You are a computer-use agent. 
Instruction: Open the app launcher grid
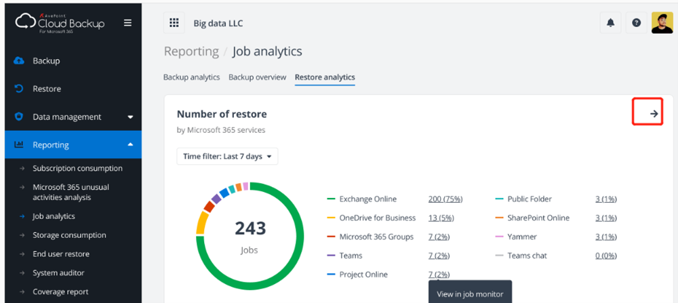(174, 23)
